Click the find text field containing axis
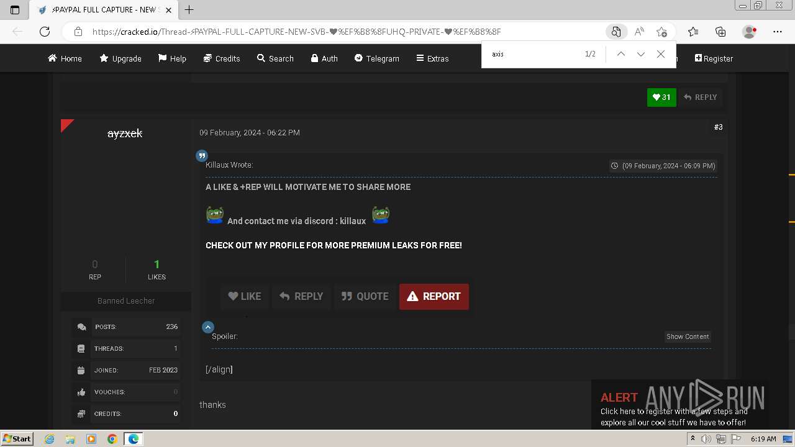The width and height of the screenshot is (795, 447). click(x=534, y=54)
